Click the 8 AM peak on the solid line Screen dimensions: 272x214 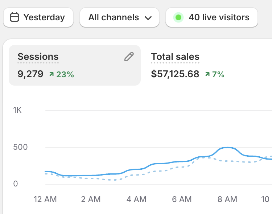tap(227, 148)
